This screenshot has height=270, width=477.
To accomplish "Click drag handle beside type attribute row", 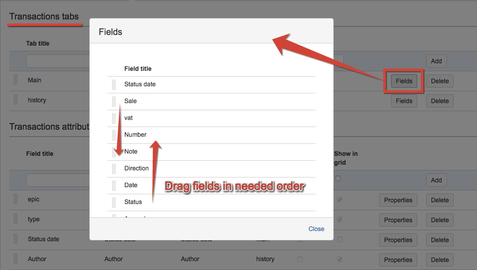I will [x=15, y=219].
